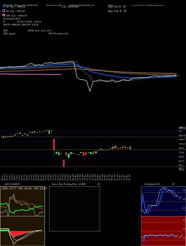Click the magenta 200 Day EMA line on chart
This screenshot has width=186, height=246.
(x=31, y=74)
